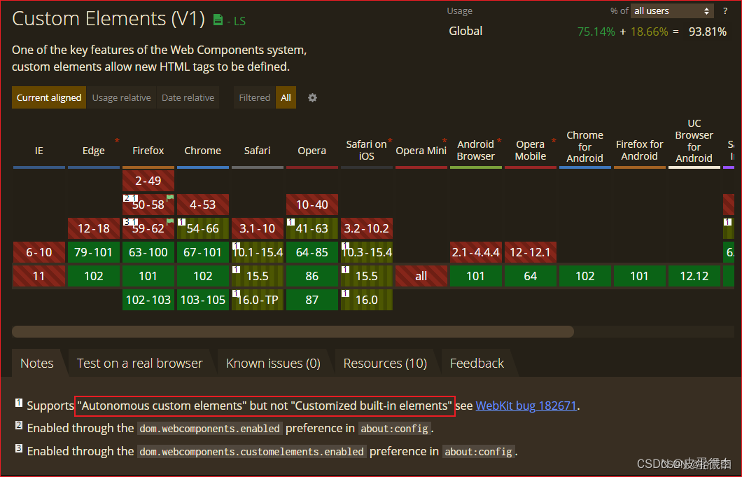Image resolution: width=742 pixels, height=477 pixels.
Task: Click Firefox 63-100 version cell
Action: tap(148, 252)
